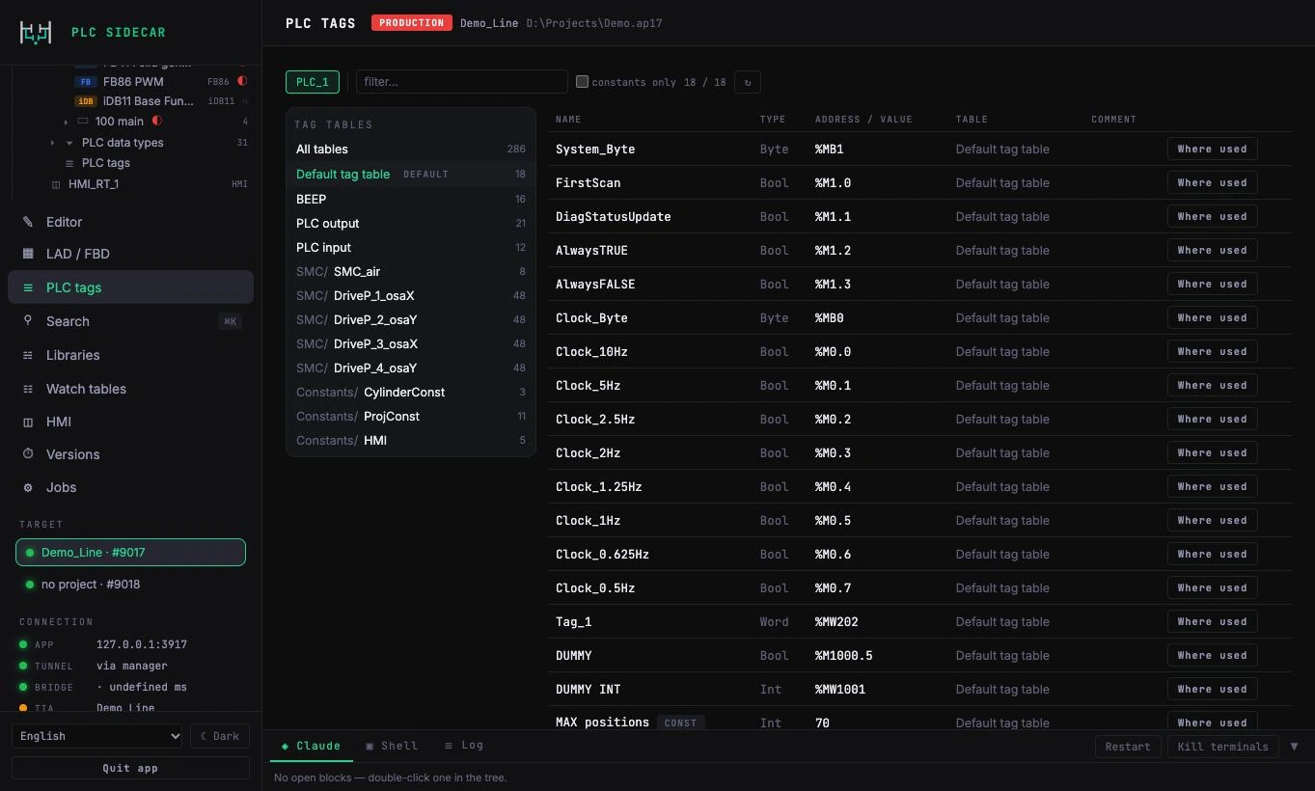Click the pencil icon beside Editor
The height and width of the screenshot is (791, 1315).
pyautogui.click(x=28, y=222)
